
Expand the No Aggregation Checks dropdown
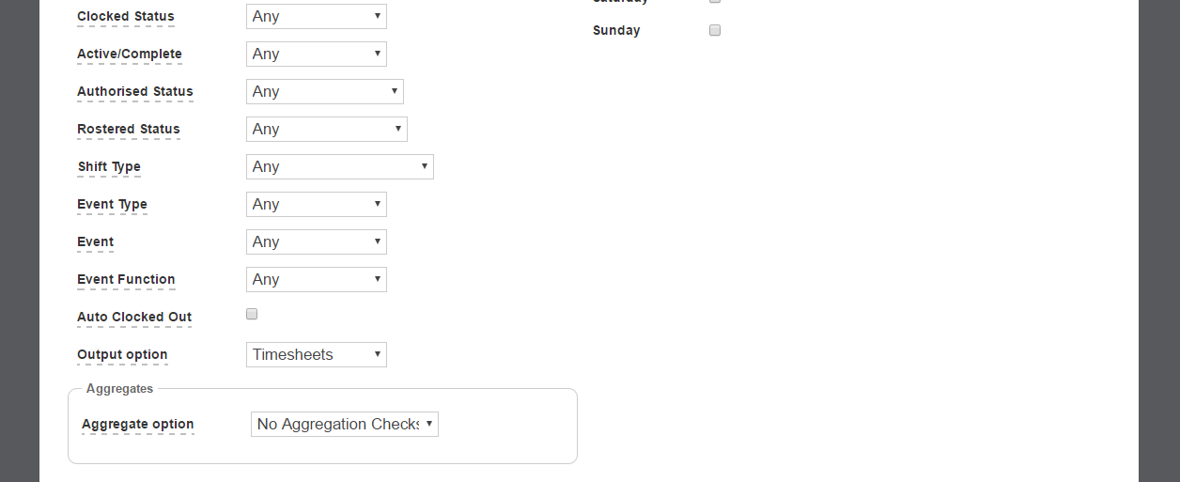pyautogui.click(x=345, y=424)
